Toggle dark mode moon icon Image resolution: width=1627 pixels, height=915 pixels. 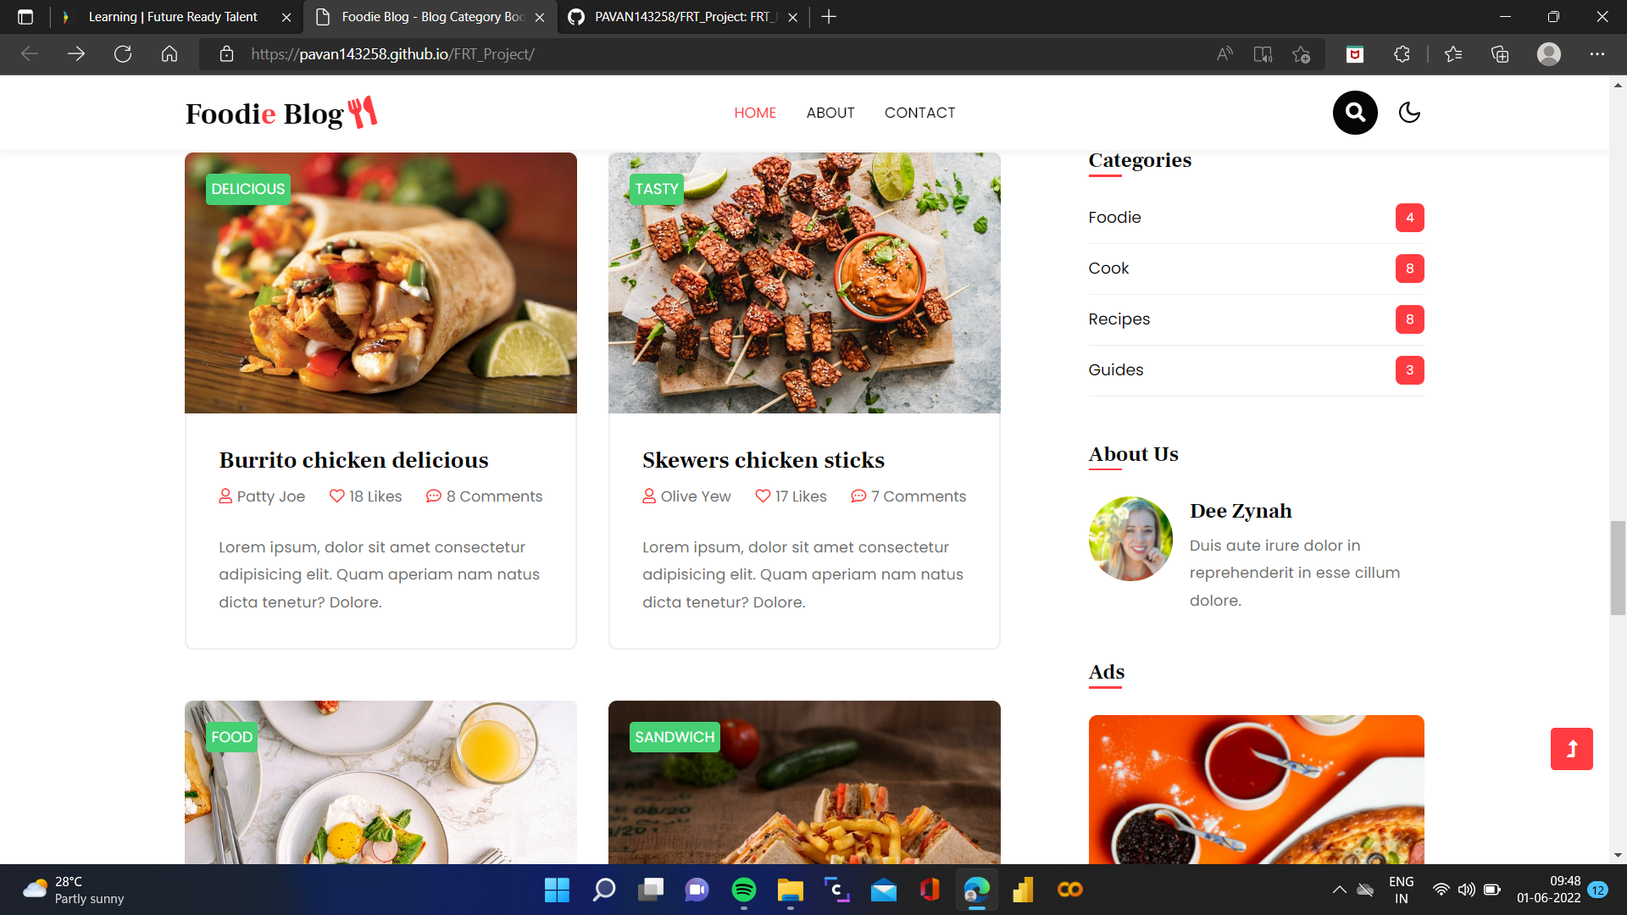point(1409,113)
